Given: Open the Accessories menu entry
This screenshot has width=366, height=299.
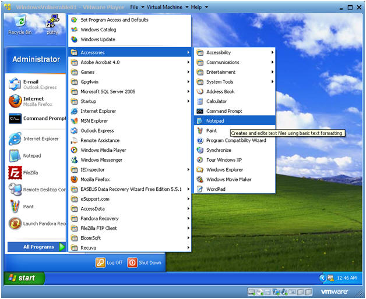Looking at the screenshot, I should click(130, 52).
